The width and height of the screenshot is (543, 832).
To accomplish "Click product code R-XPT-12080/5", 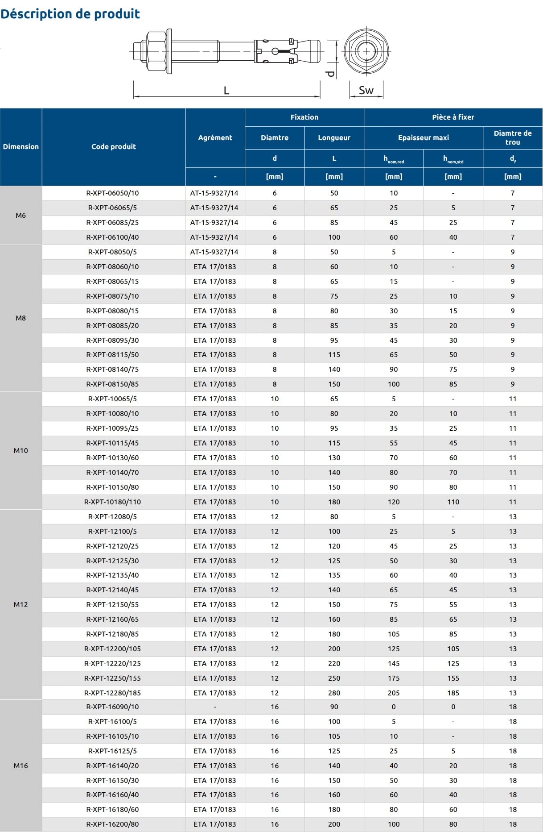I will pyautogui.click(x=113, y=516).
